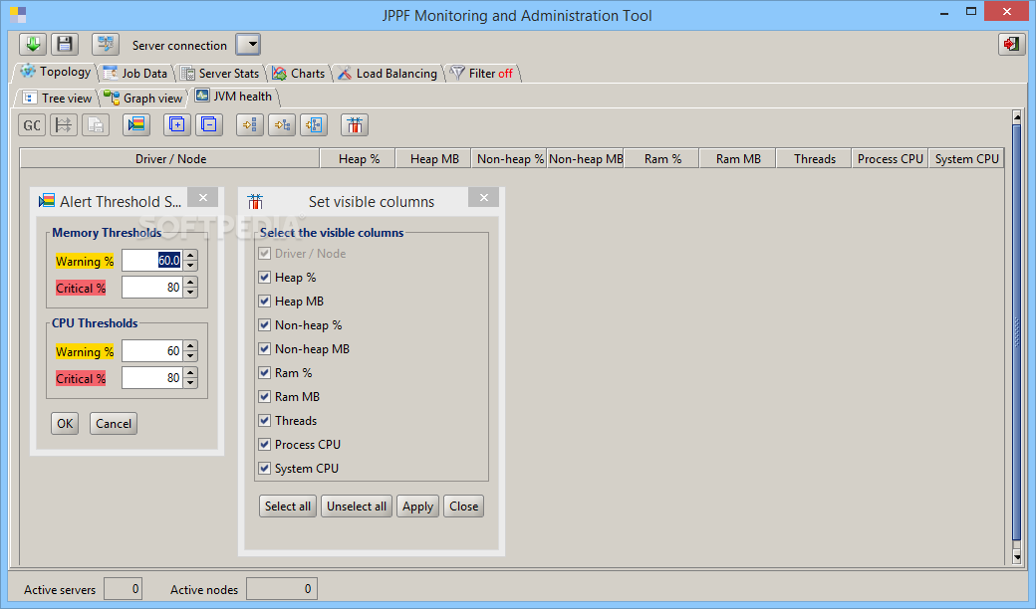Increase the Memory Critical % spinner
The height and width of the screenshot is (609, 1036).
coord(190,282)
